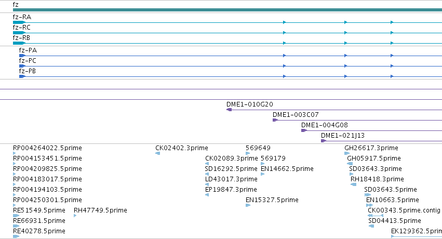Click DME1-021J13 start arrow glyph
Image resolution: width=442 pixels, height=239 pixels.
324,141
